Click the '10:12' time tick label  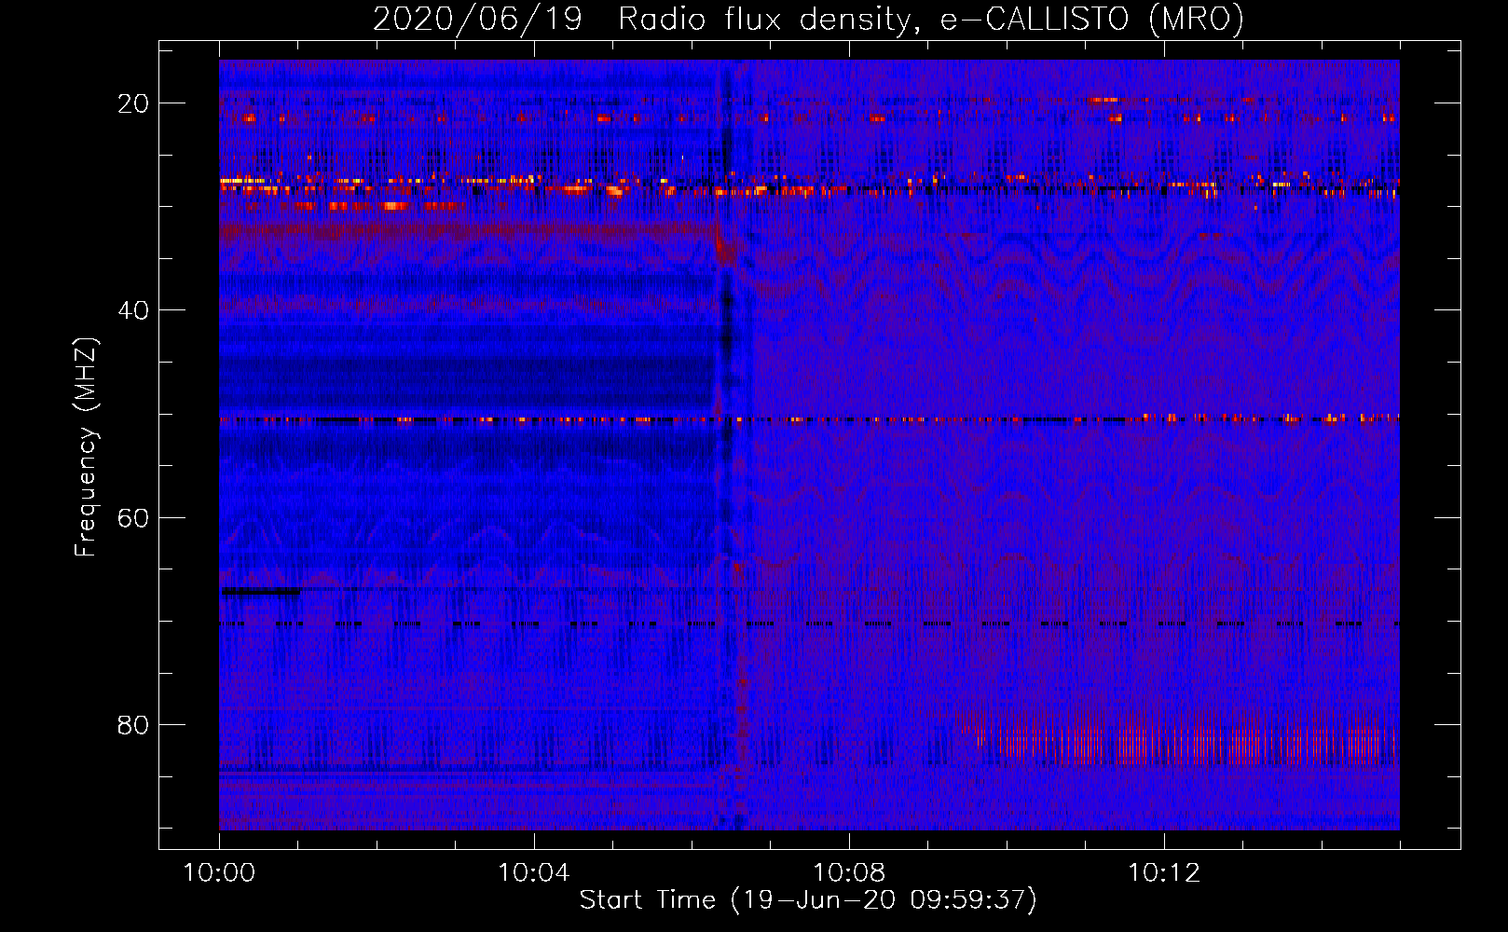pyautogui.click(x=1164, y=873)
